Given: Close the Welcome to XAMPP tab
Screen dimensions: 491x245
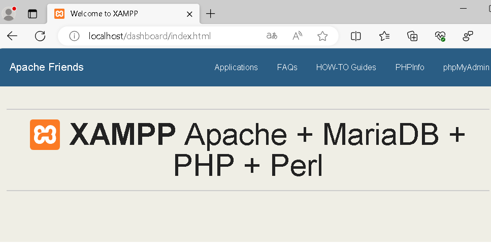Looking at the screenshot, I should point(189,14).
